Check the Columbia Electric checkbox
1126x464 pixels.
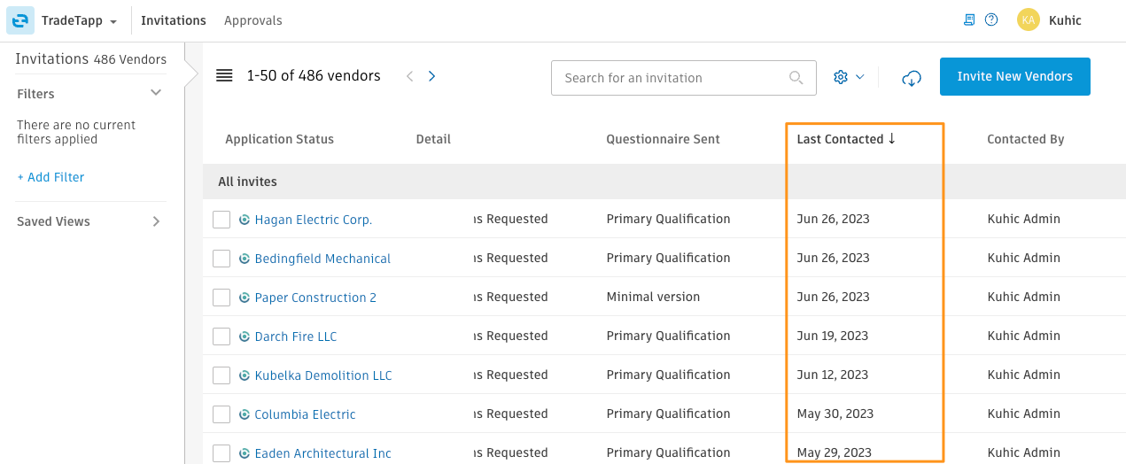pyautogui.click(x=221, y=414)
